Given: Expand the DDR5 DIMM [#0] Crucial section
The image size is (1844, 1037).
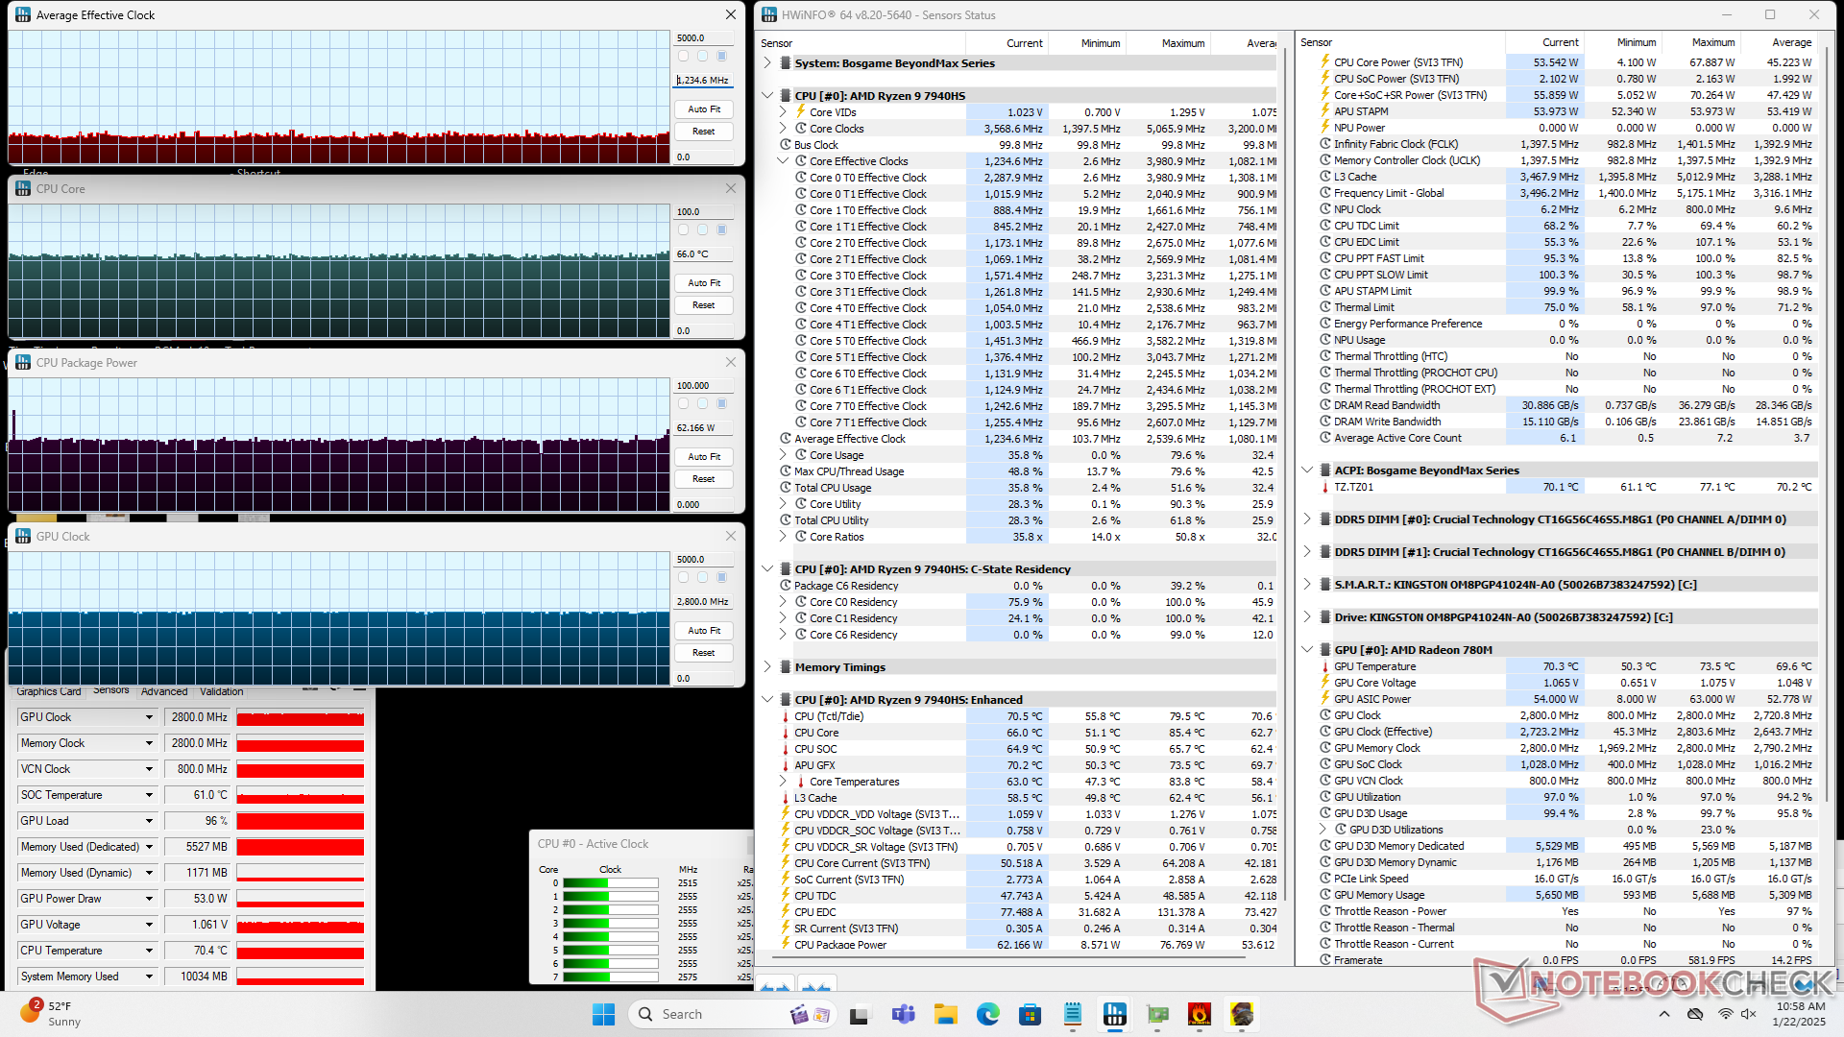Looking at the screenshot, I should pyautogui.click(x=1307, y=519).
